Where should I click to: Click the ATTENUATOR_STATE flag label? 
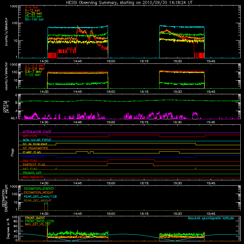(37, 132)
